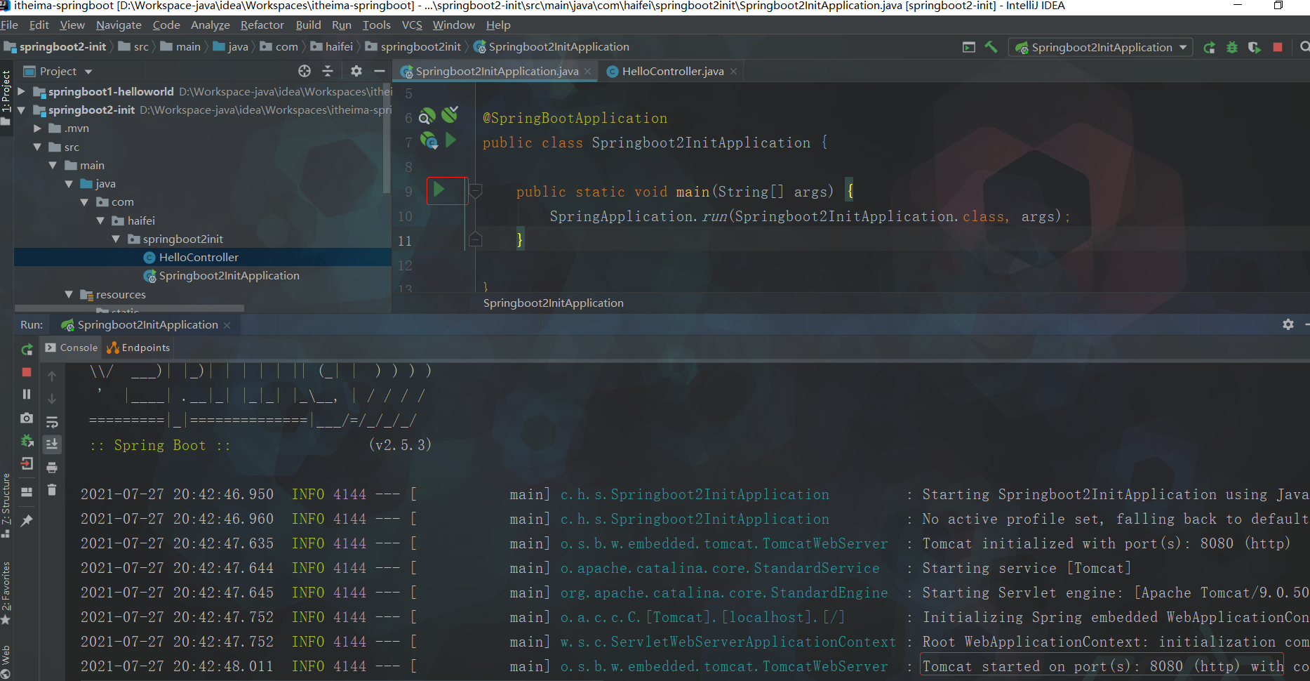
Task: Toggle pin tab in the Run panel
Action: [27, 521]
